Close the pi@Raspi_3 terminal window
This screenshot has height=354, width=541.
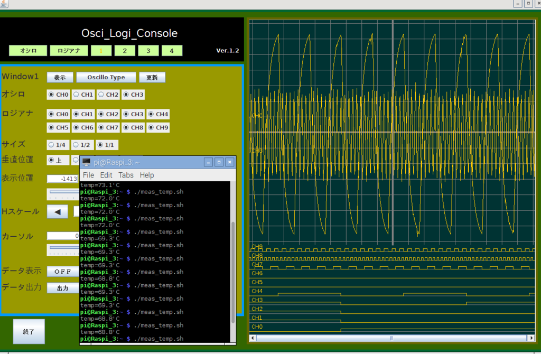tap(229, 162)
